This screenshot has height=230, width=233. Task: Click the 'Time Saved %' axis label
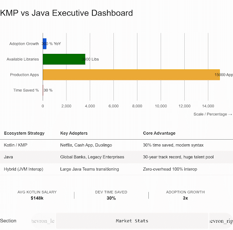(26, 90)
